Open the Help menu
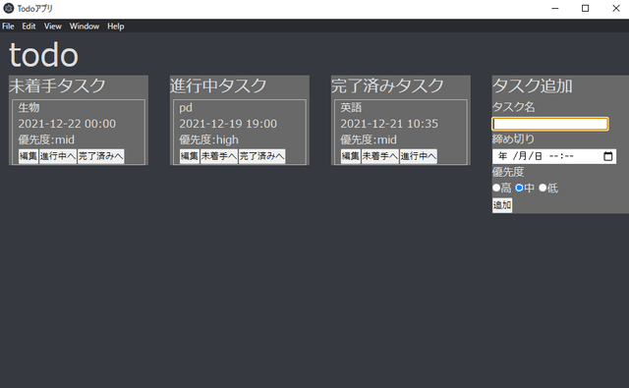Image resolution: width=629 pixels, height=388 pixels. coord(116,27)
